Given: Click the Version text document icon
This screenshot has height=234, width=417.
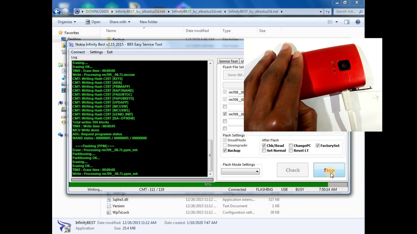Looking at the screenshot, I should coord(109,206).
